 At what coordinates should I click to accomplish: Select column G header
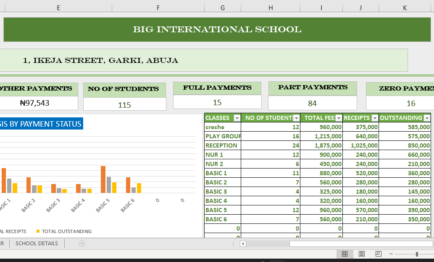coord(222,8)
